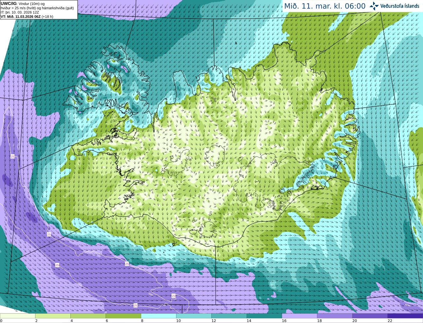This screenshot has height=323, width=423.
Task: Click the 'hviður > 25 m/s (hvítt)' legend line
Action: point(37,8)
